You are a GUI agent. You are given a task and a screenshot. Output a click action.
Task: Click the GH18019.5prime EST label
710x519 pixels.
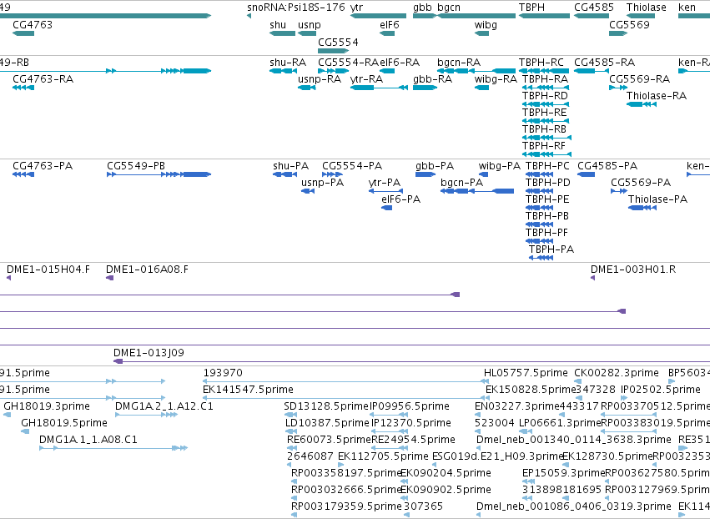click(x=64, y=423)
